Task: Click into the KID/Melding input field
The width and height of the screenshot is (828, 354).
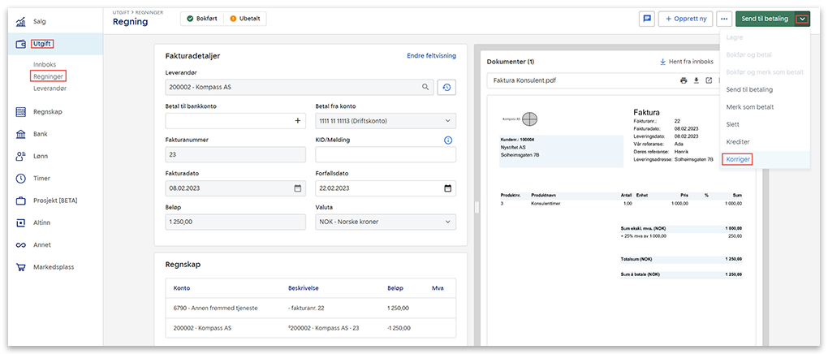Action: tap(385, 155)
